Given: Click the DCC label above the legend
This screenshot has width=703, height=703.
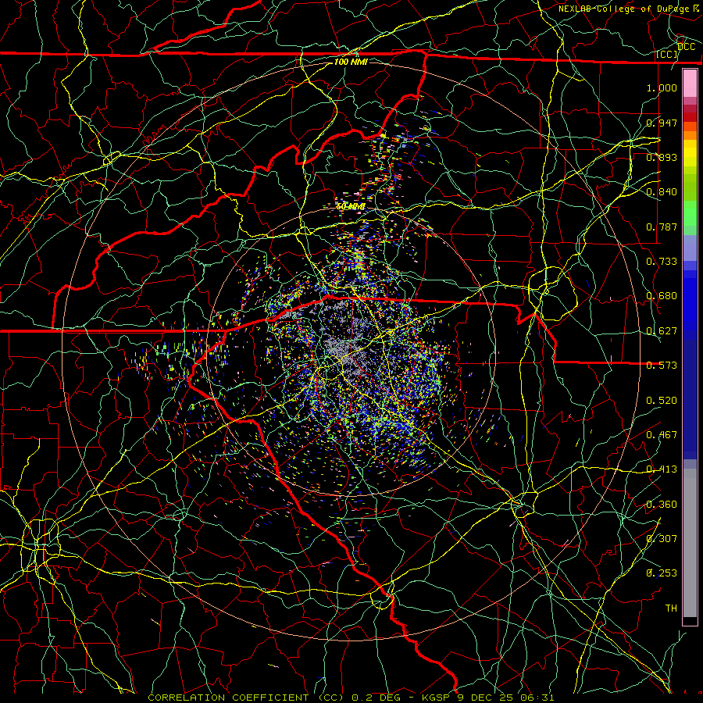Looking at the screenshot, I should click(687, 47).
